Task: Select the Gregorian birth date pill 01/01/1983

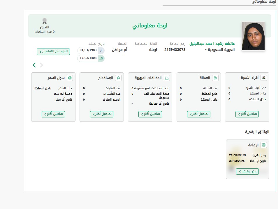Action: click(x=91, y=50)
